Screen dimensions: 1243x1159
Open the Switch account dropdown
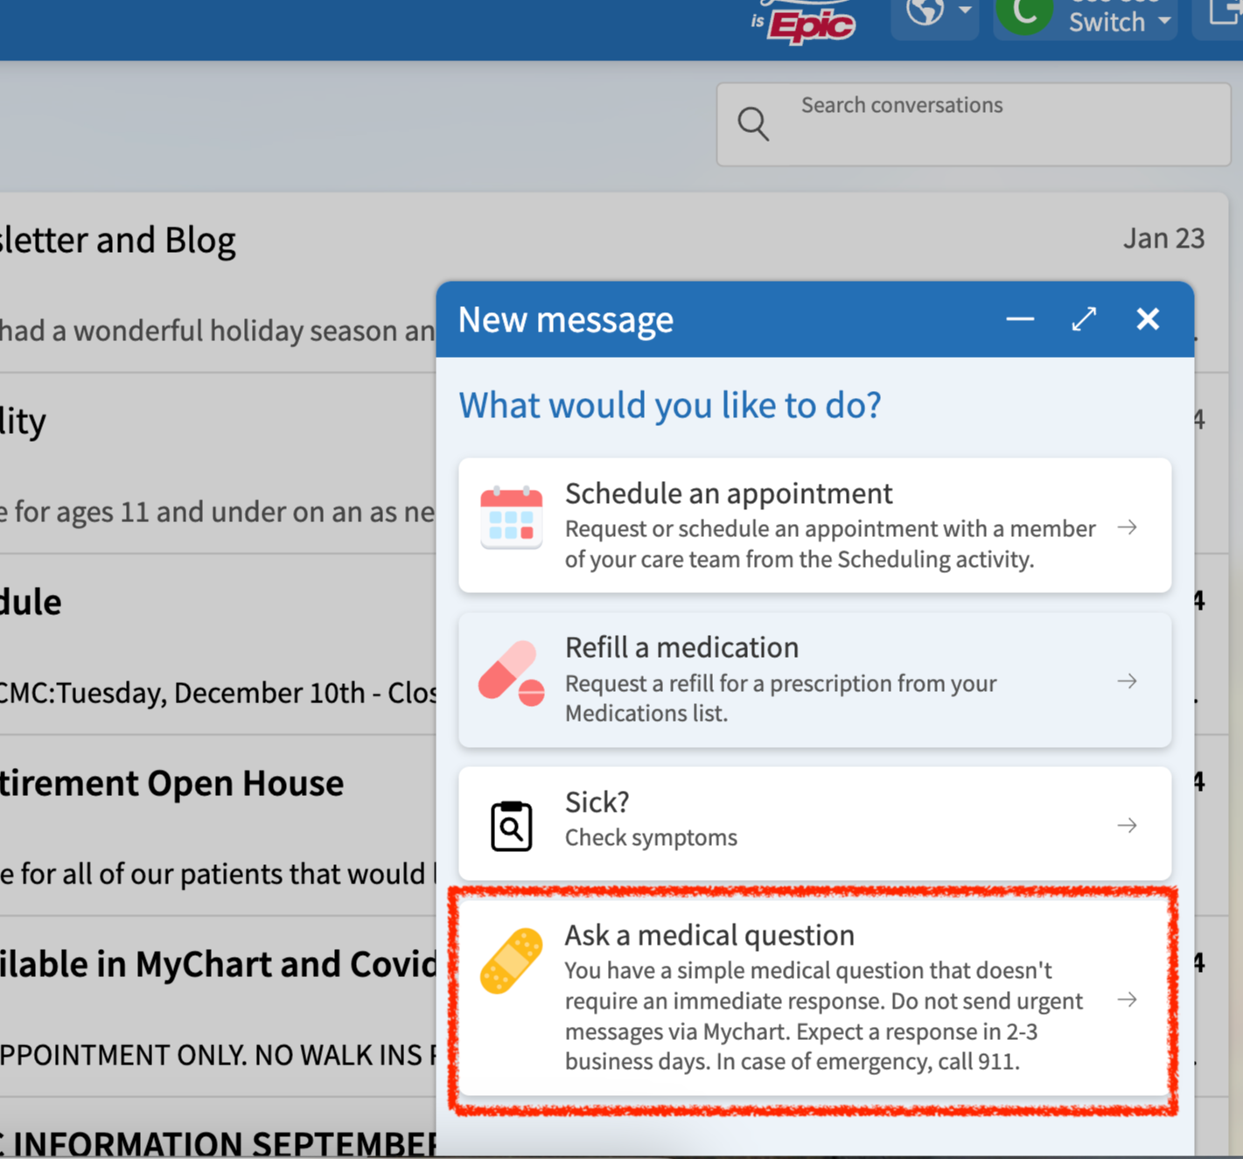point(1086,18)
